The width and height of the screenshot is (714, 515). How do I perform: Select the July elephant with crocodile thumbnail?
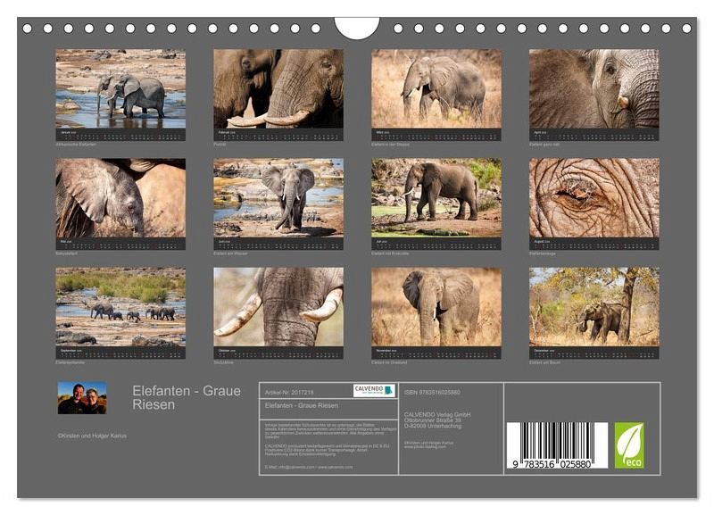436,197
